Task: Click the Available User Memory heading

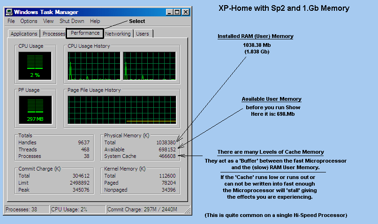Action: click(x=272, y=99)
